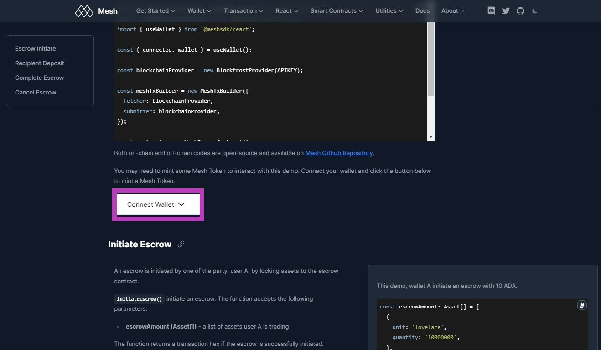Click the Initiate Escrow heading
The image size is (601, 350).
point(140,244)
